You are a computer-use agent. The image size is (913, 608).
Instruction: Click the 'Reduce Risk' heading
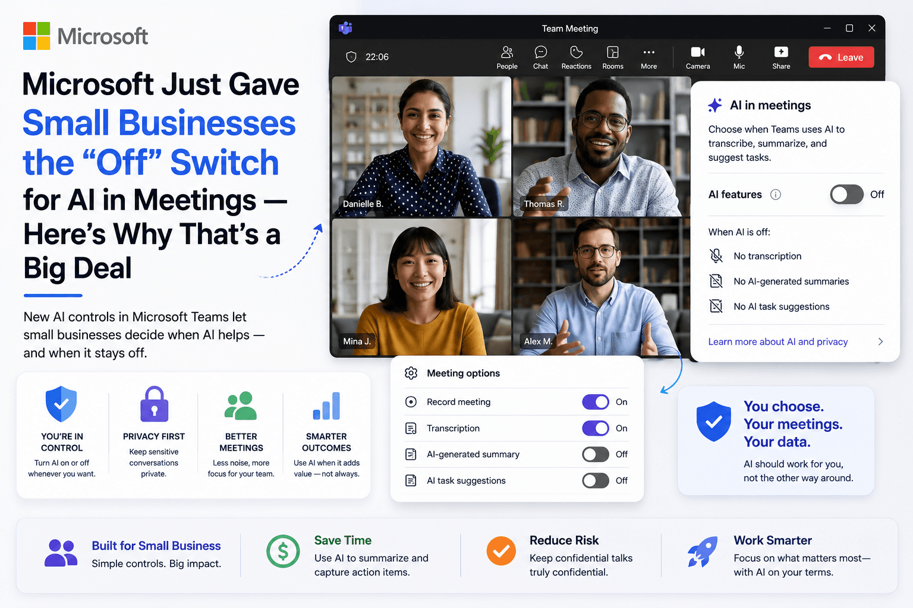tap(564, 540)
